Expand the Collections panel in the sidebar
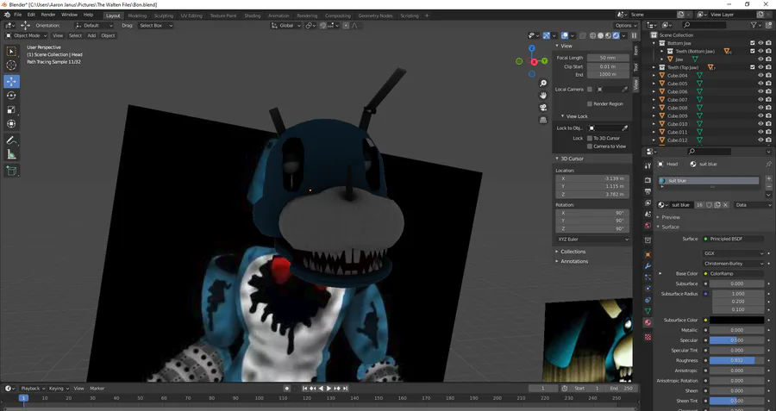 [573, 252]
